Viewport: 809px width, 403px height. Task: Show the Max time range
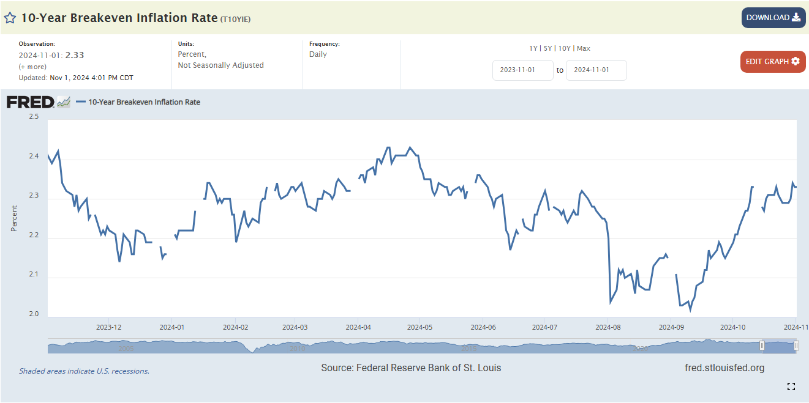584,48
